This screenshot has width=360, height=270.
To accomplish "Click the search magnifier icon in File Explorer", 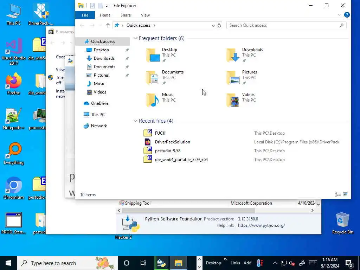I will 342,25.
